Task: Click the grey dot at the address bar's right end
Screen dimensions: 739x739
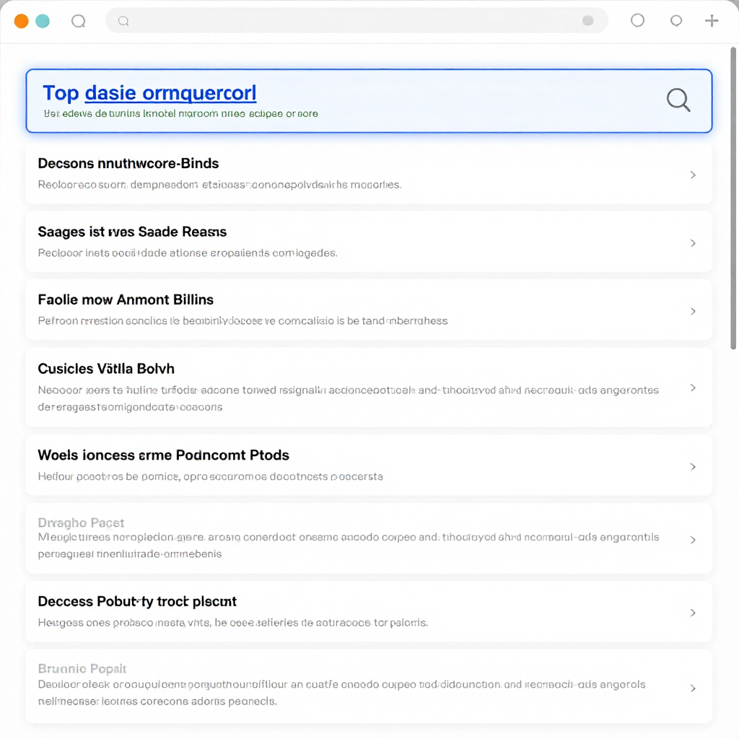Action: (x=588, y=21)
